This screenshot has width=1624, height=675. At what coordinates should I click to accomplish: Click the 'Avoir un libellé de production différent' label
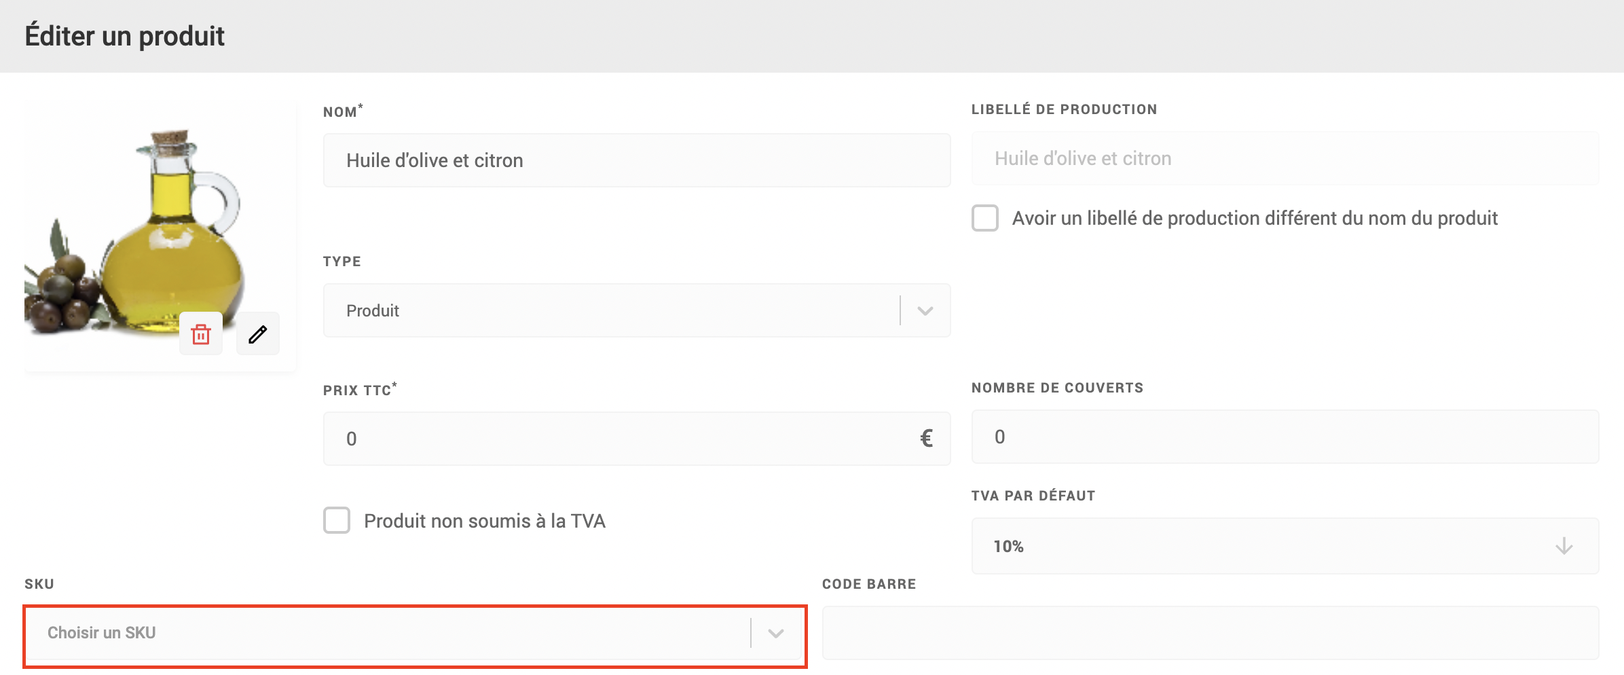(1254, 219)
